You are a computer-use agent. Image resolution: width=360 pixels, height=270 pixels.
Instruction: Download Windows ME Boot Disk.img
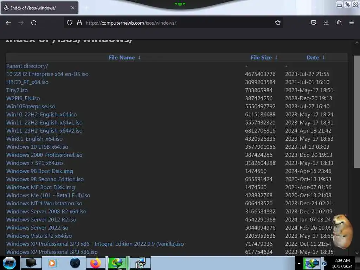click(x=40, y=187)
